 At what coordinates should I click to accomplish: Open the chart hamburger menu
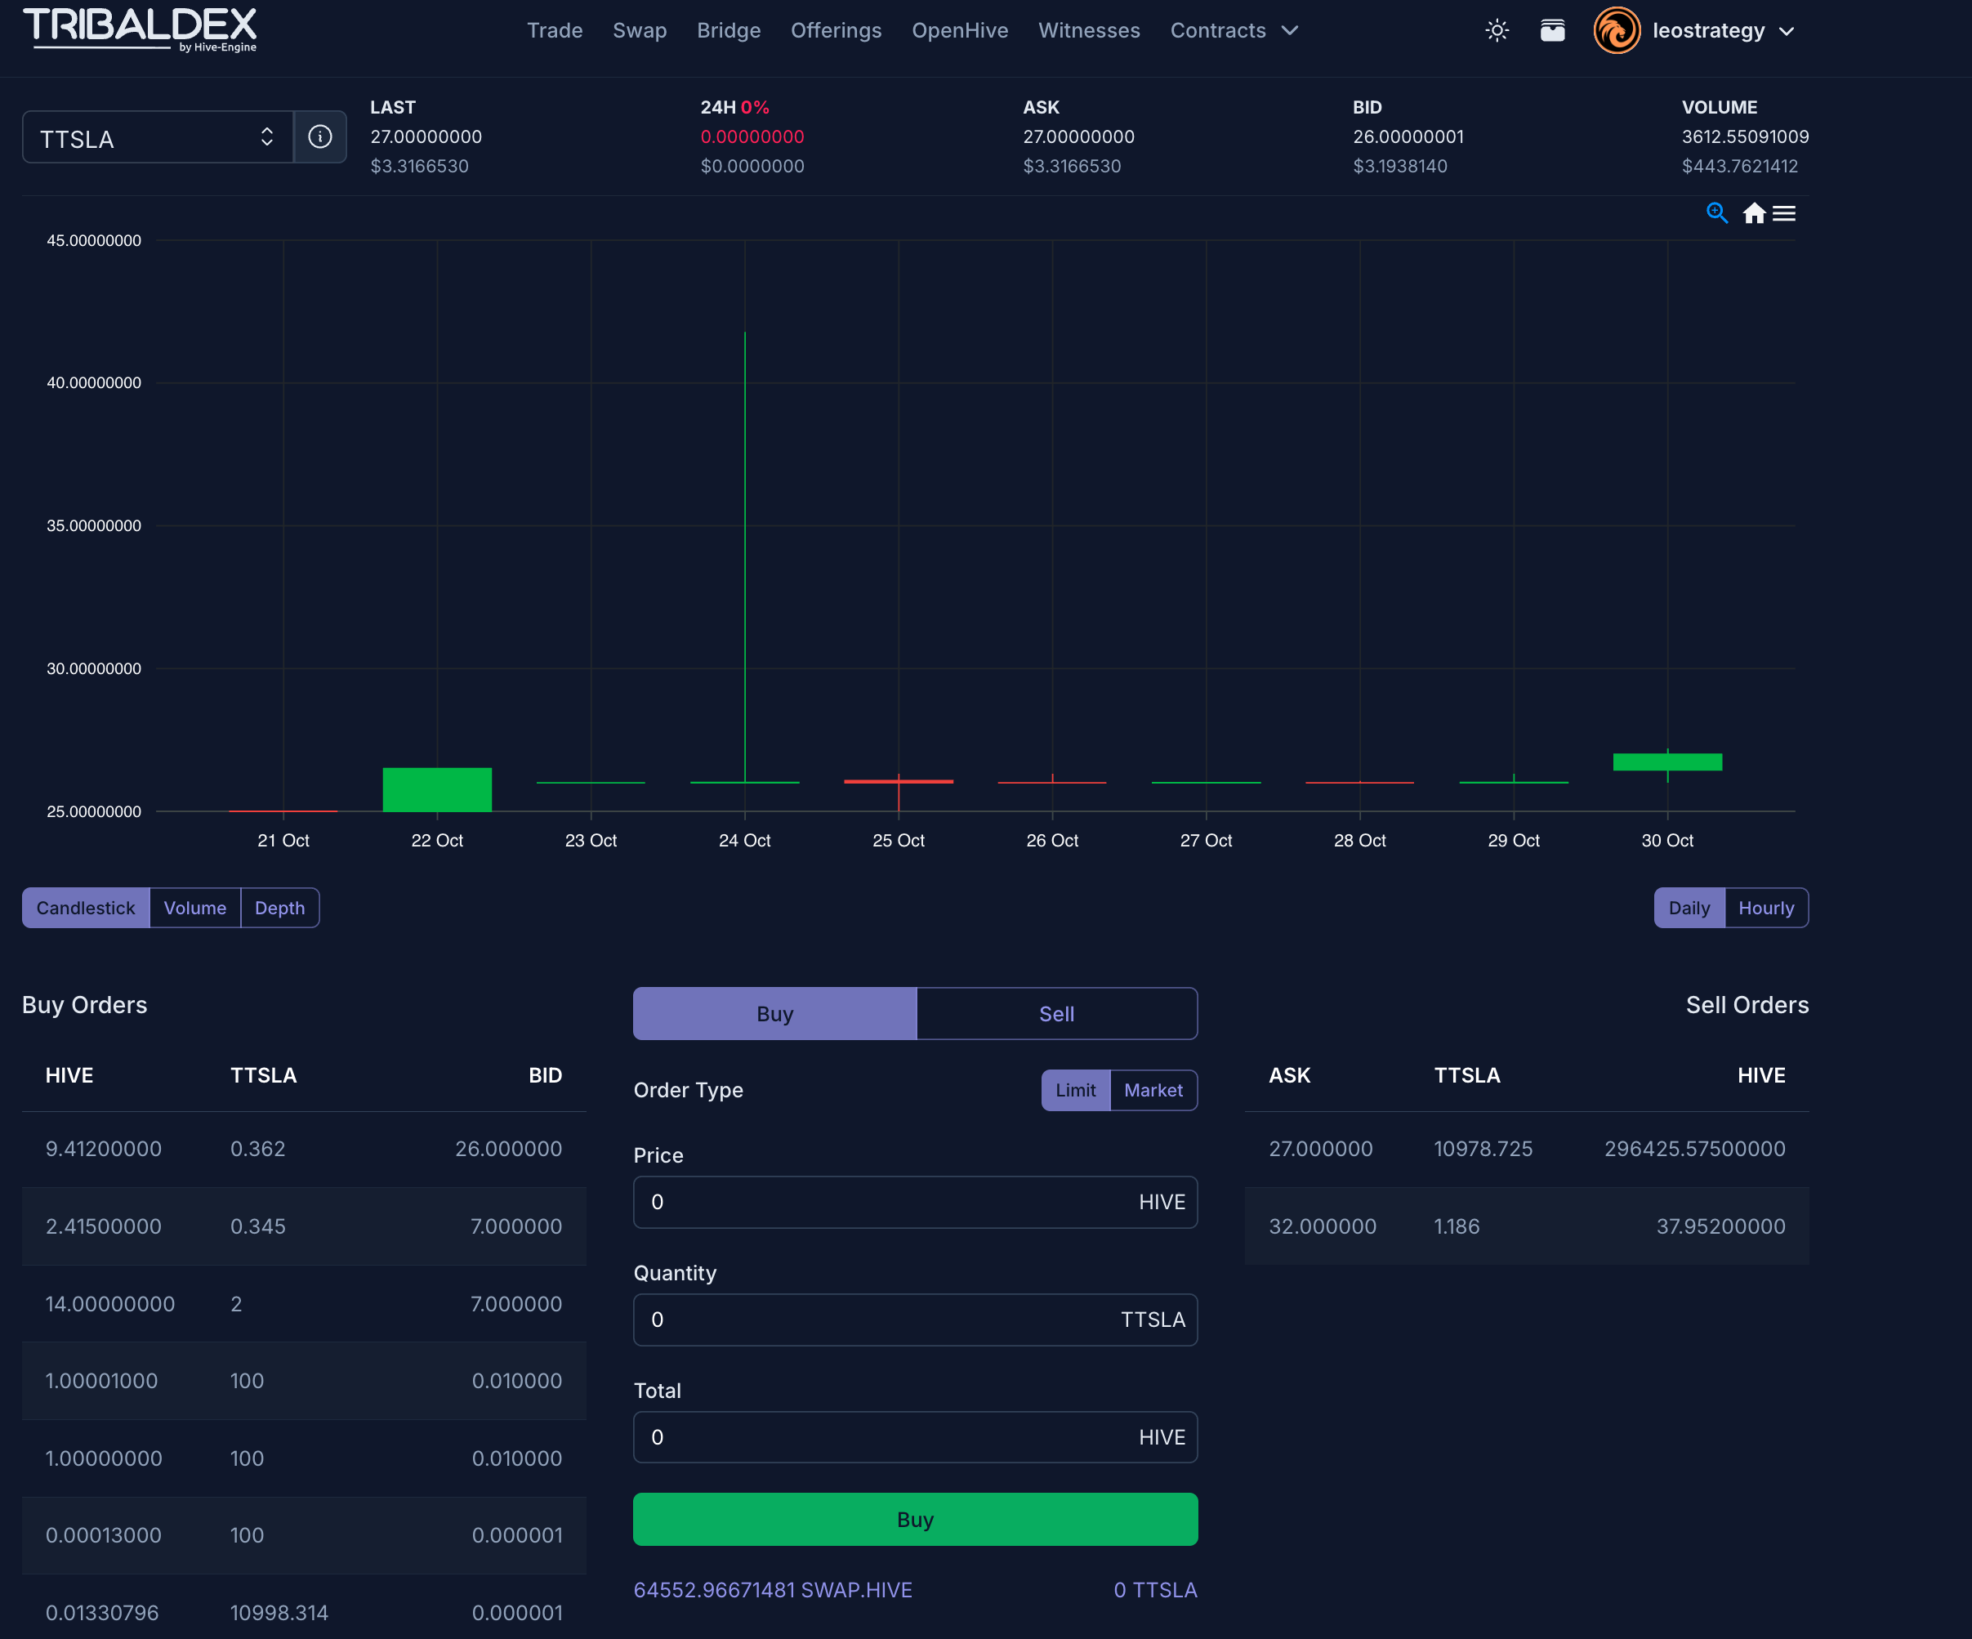[1784, 213]
